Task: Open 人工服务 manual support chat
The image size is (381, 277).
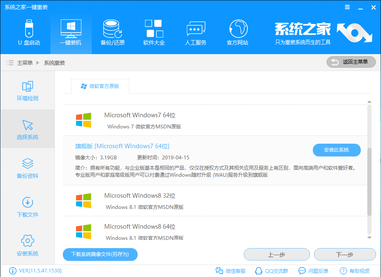Action: pyautogui.click(x=195, y=32)
